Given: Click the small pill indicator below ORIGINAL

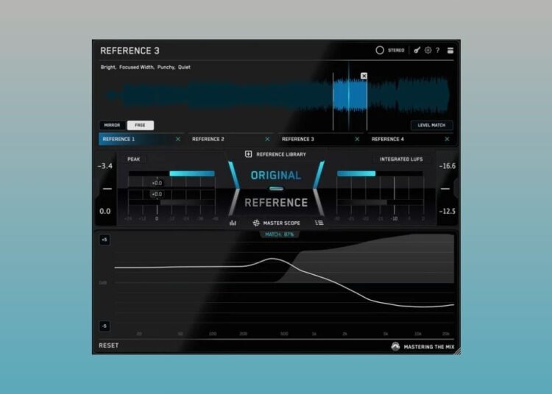Looking at the screenshot, I should point(276,189).
